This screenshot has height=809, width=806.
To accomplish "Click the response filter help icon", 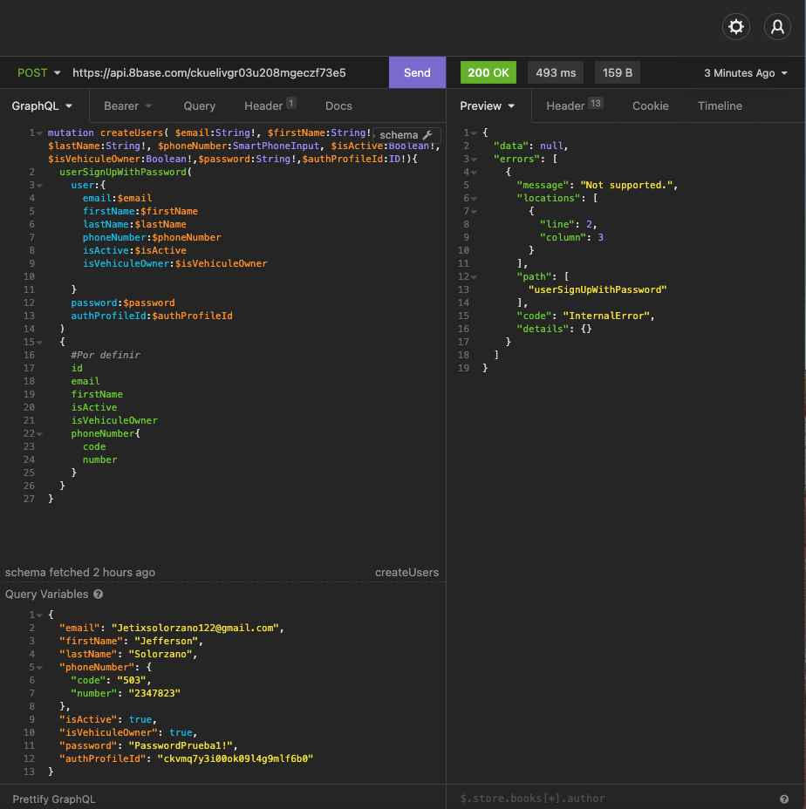I will [x=783, y=799].
